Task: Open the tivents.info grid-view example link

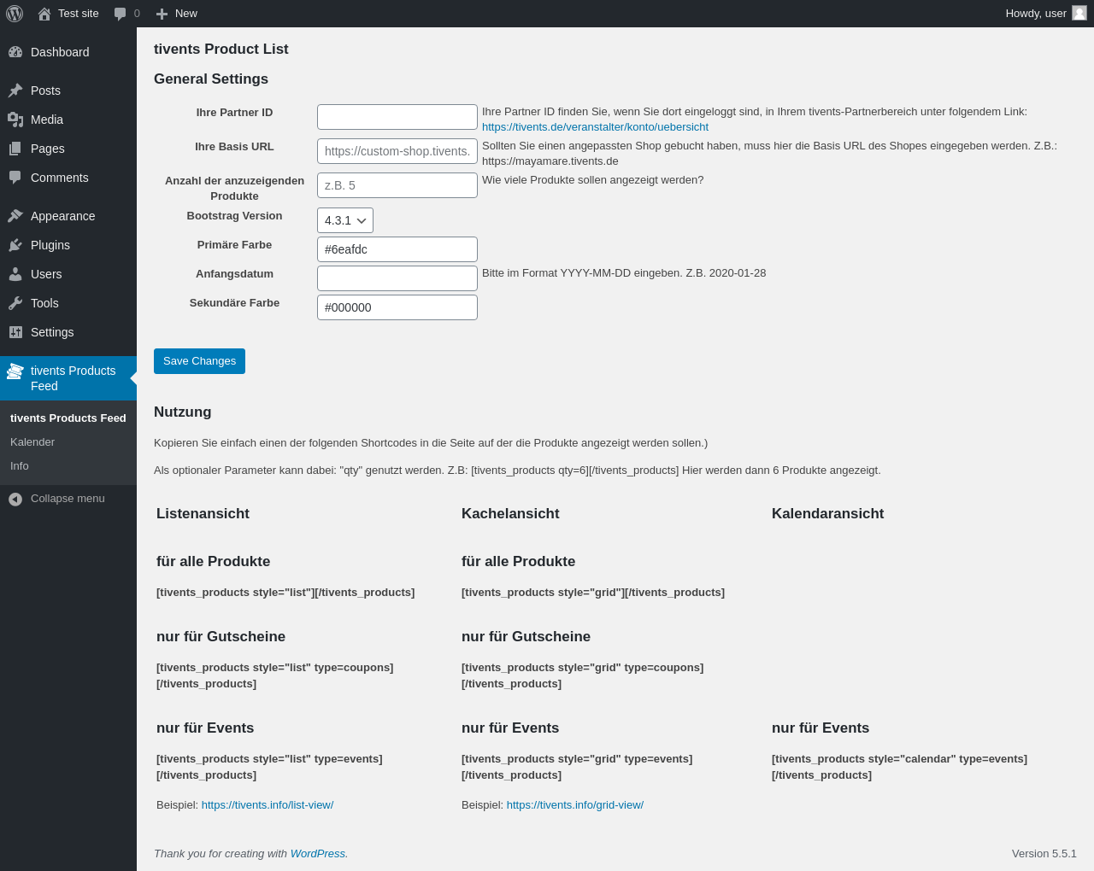Action: (575, 805)
